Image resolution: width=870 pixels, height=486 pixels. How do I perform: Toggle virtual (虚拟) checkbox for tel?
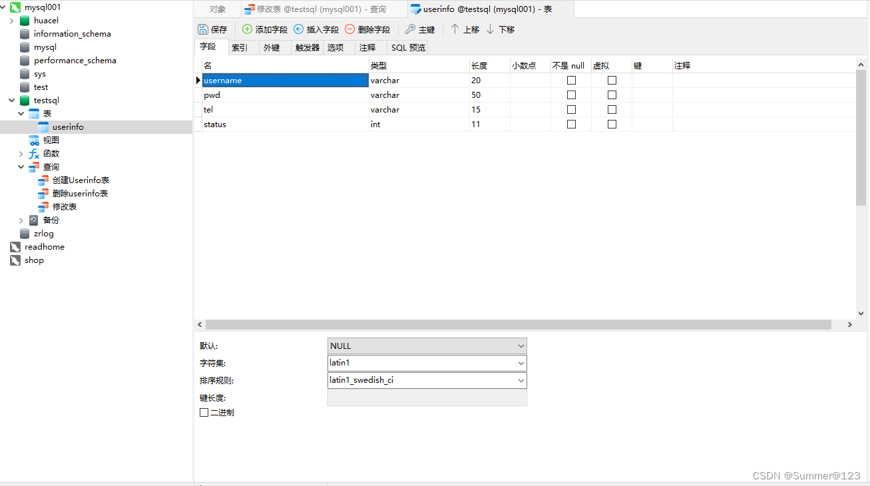pyautogui.click(x=612, y=109)
